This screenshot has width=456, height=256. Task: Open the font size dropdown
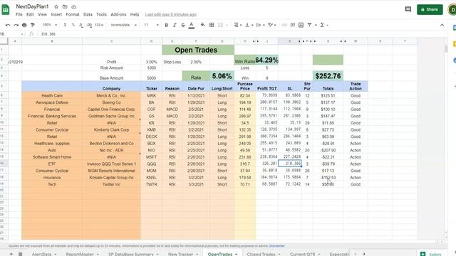tap(151, 26)
